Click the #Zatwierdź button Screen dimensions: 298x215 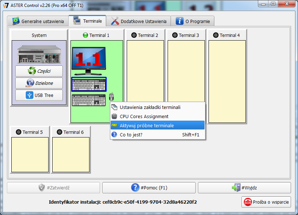coord(53,188)
